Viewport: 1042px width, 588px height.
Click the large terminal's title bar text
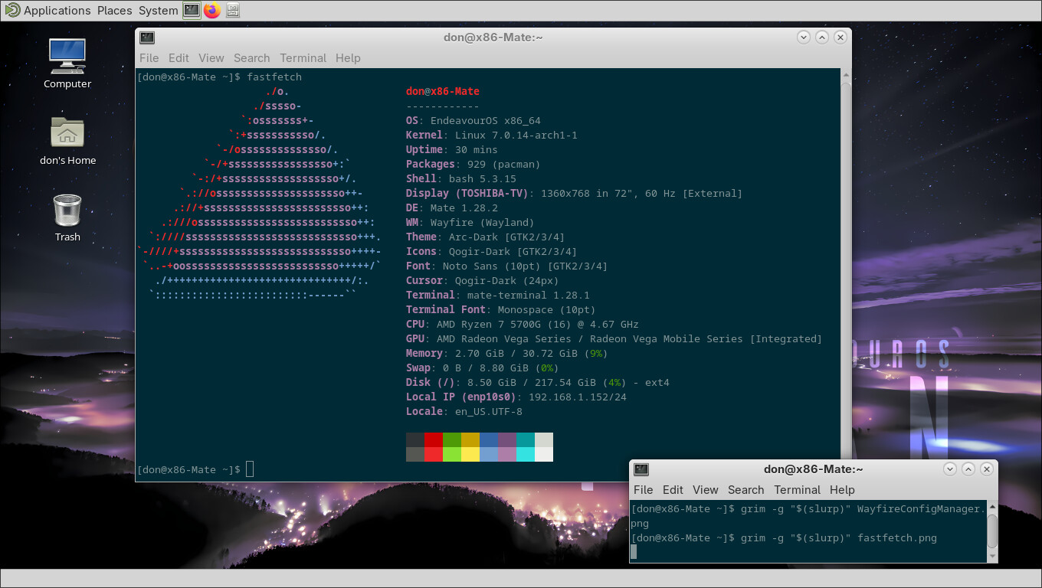(x=493, y=37)
